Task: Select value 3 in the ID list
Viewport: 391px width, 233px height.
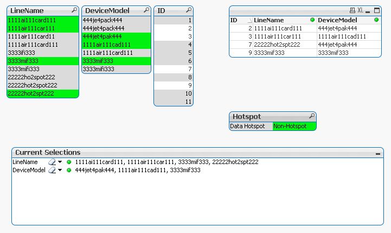Action: click(x=174, y=36)
